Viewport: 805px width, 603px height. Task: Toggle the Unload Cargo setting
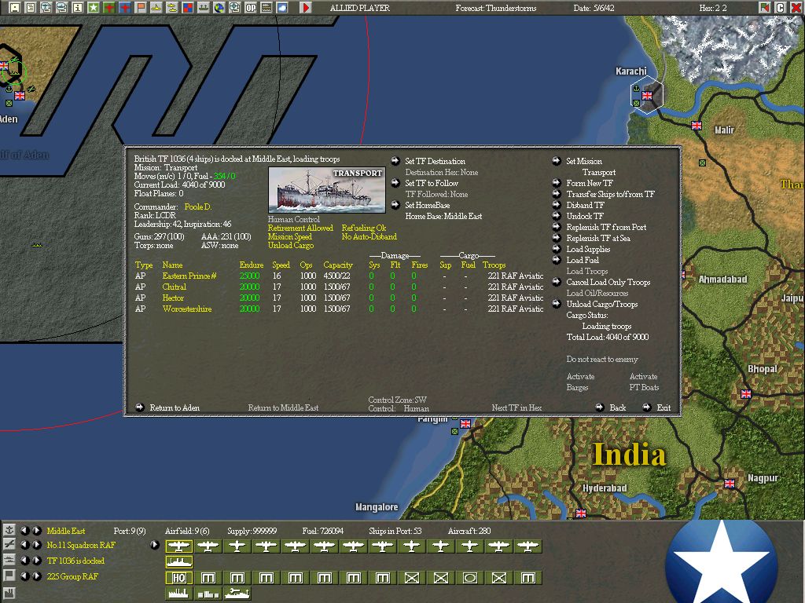tap(291, 246)
